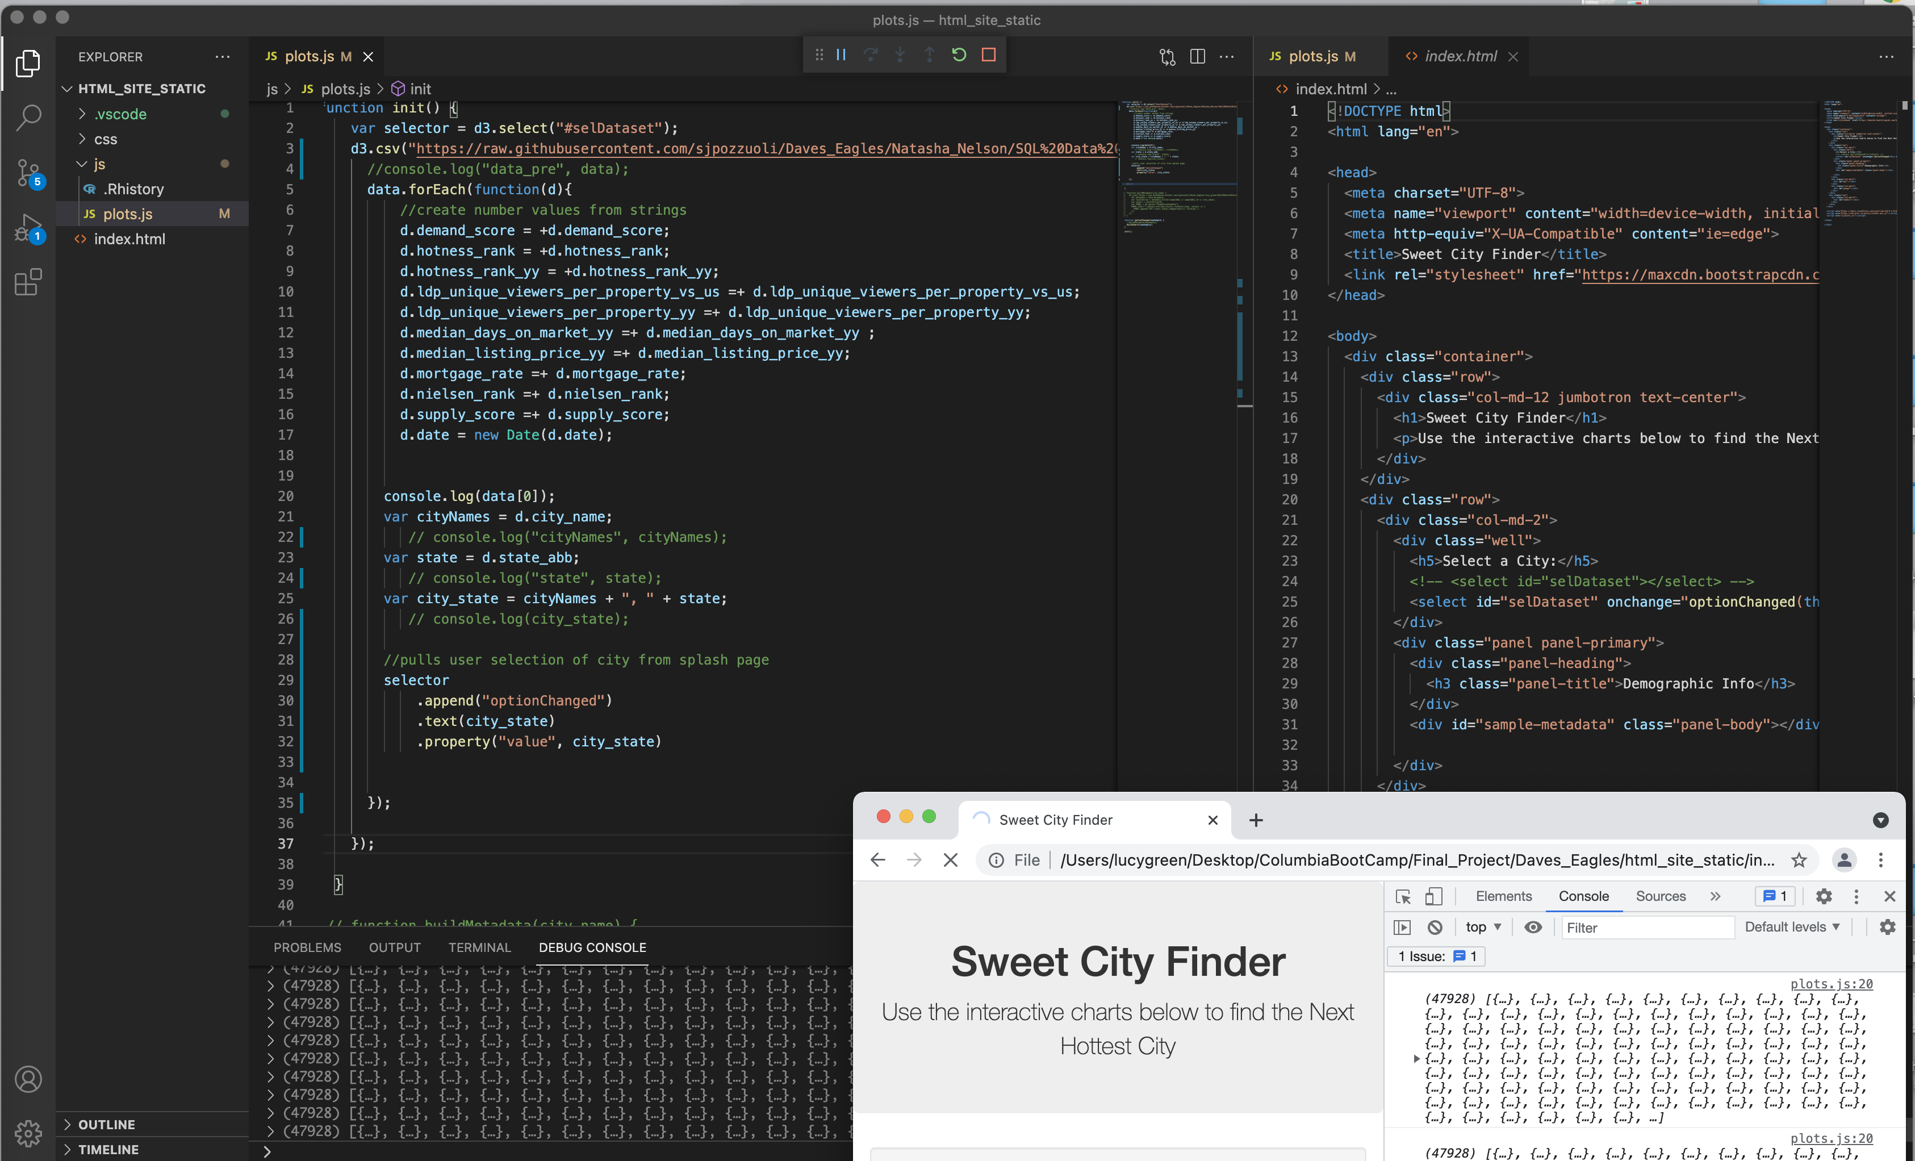Viewport: 1915px width, 1161px height.
Task: Open the Chrome profile avatar
Action: tap(1844, 859)
